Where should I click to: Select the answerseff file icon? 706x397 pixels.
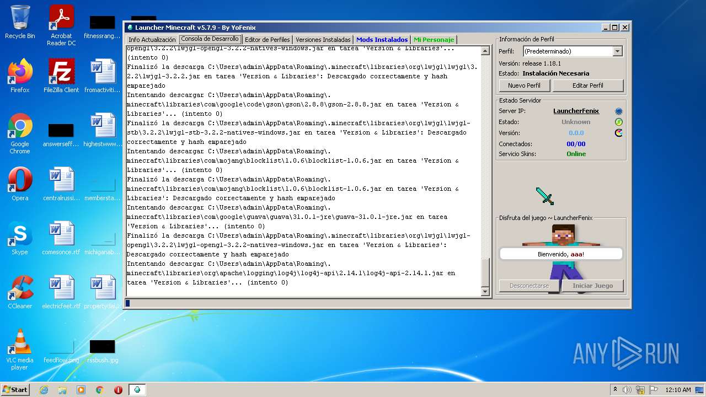tap(61, 136)
